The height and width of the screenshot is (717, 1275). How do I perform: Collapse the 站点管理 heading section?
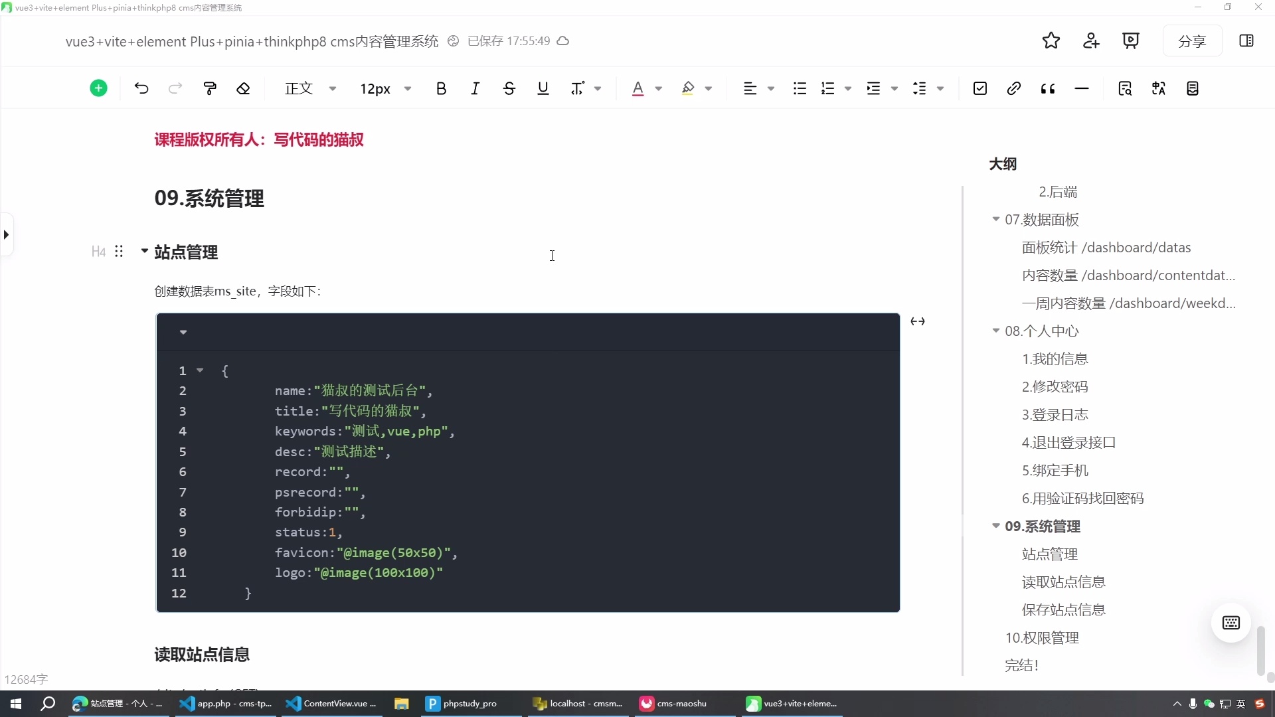[144, 251]
